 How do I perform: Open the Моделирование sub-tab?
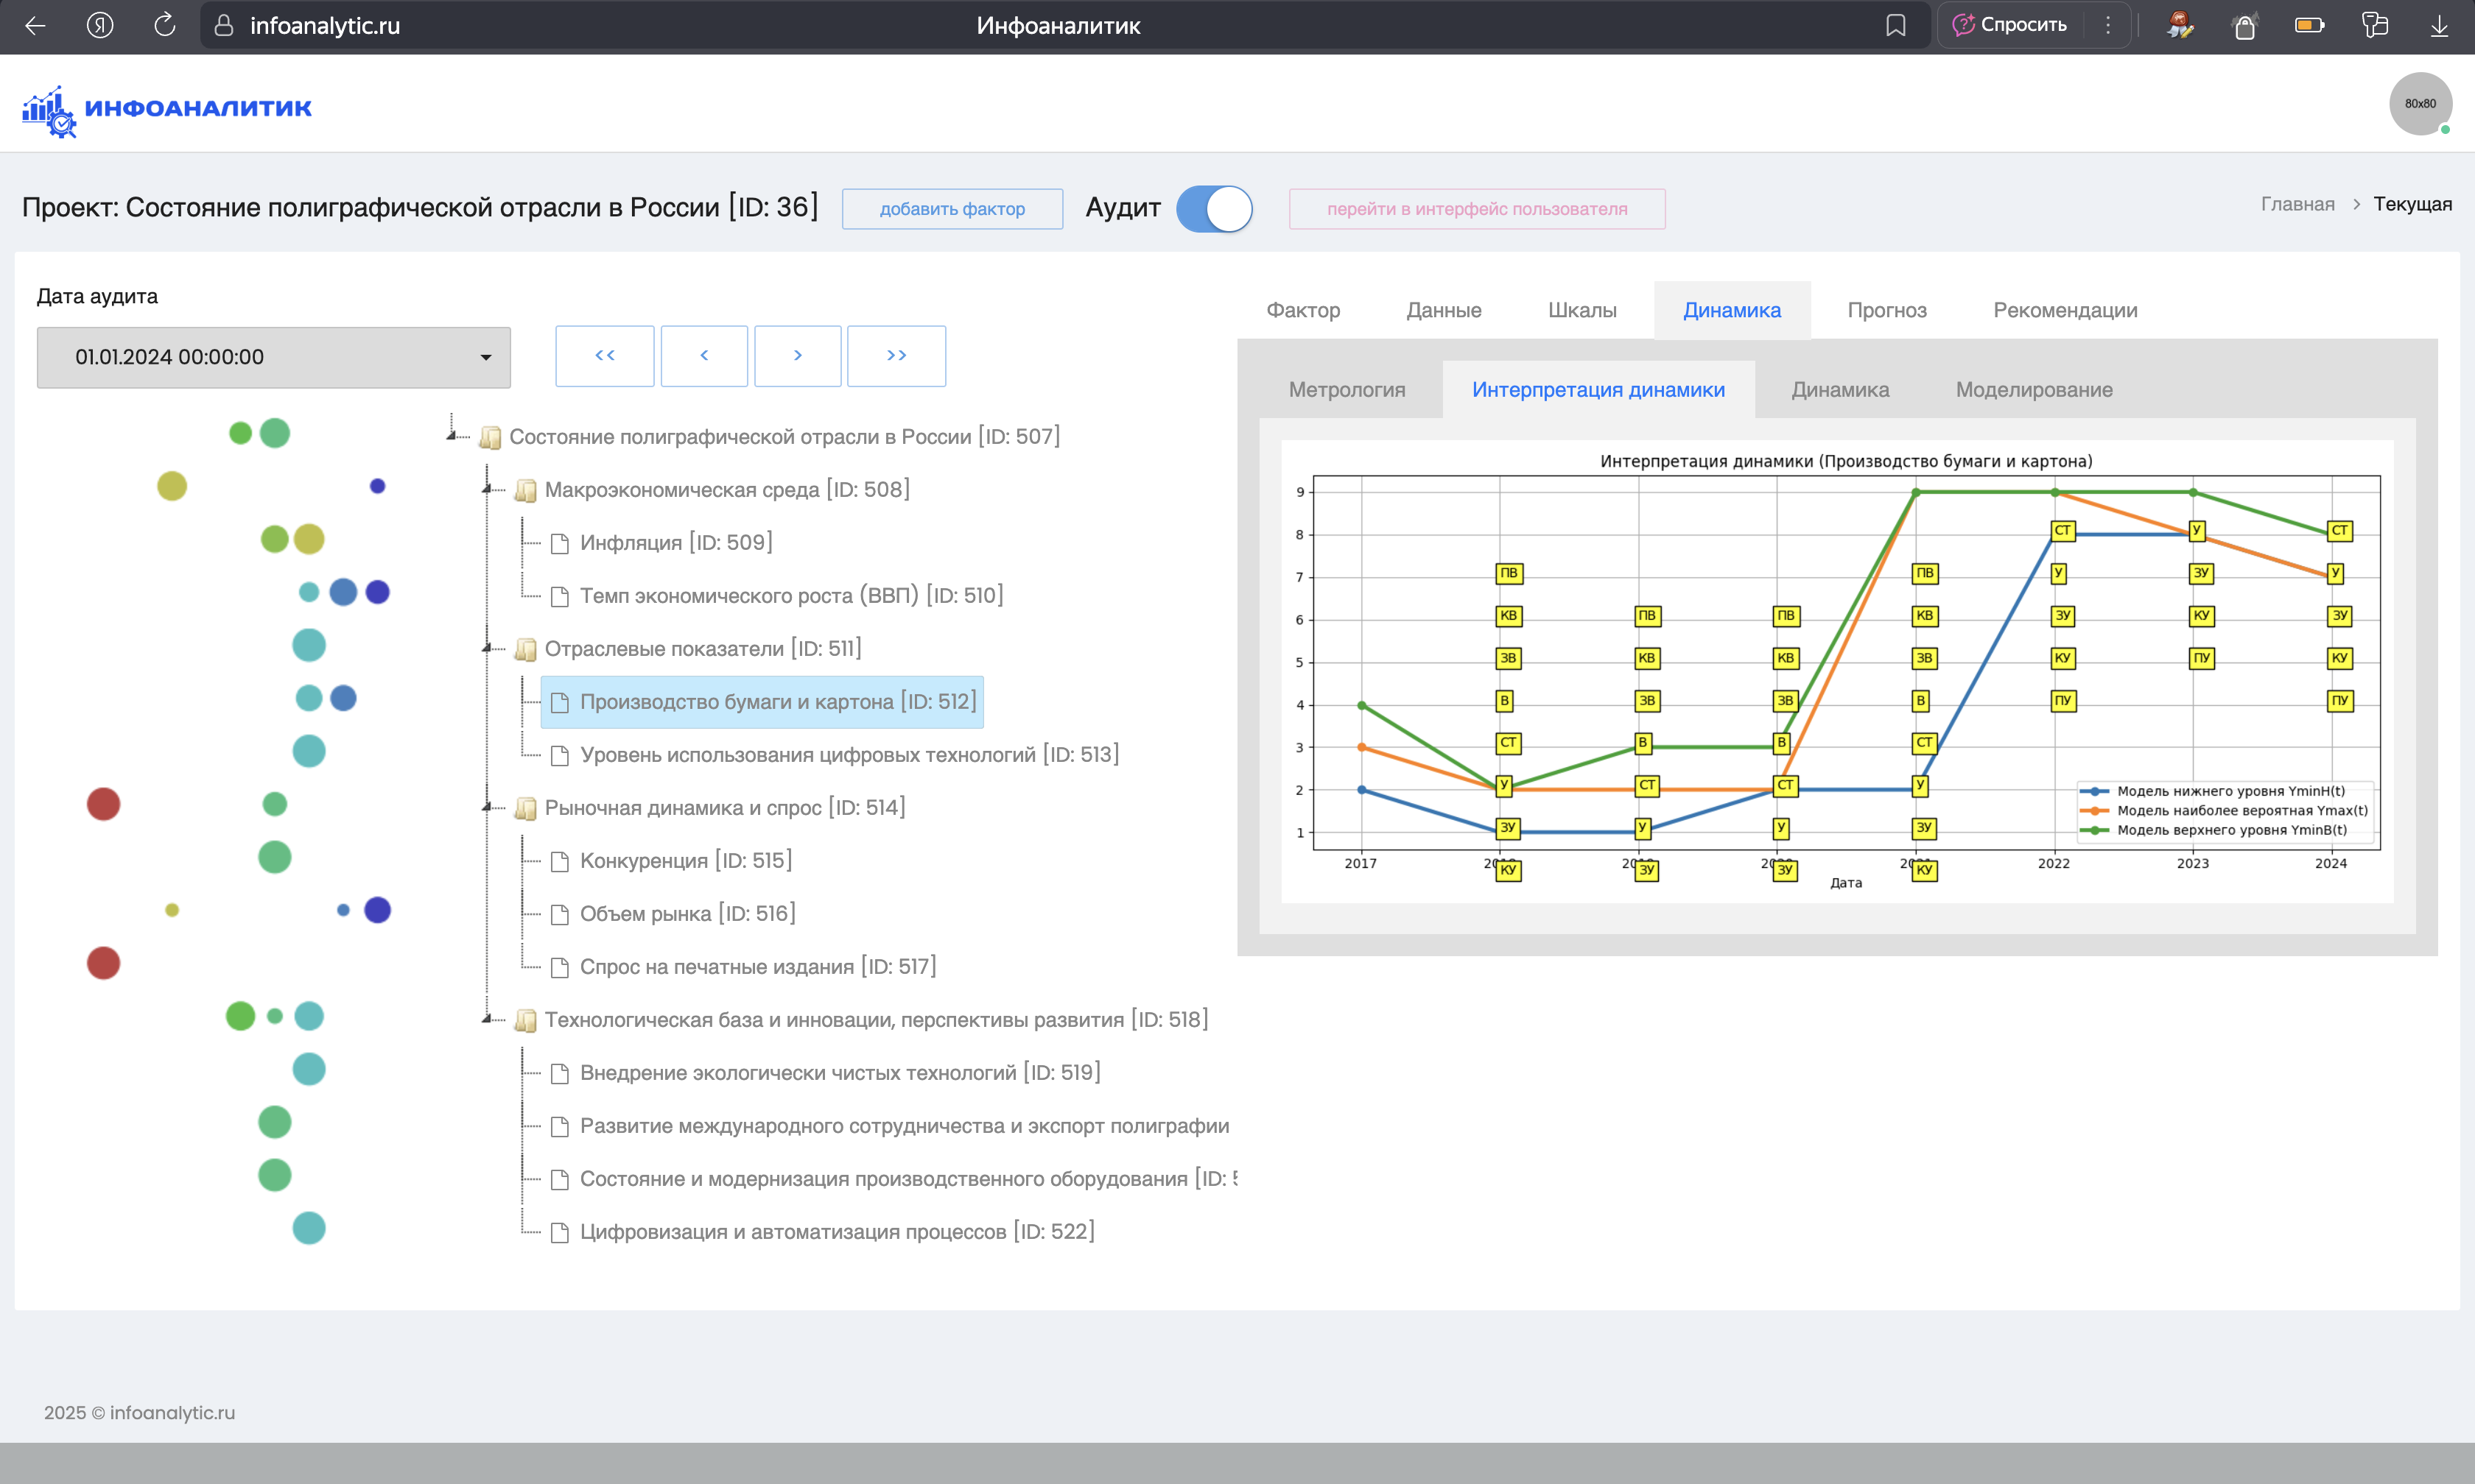[x=2033, y=390]
